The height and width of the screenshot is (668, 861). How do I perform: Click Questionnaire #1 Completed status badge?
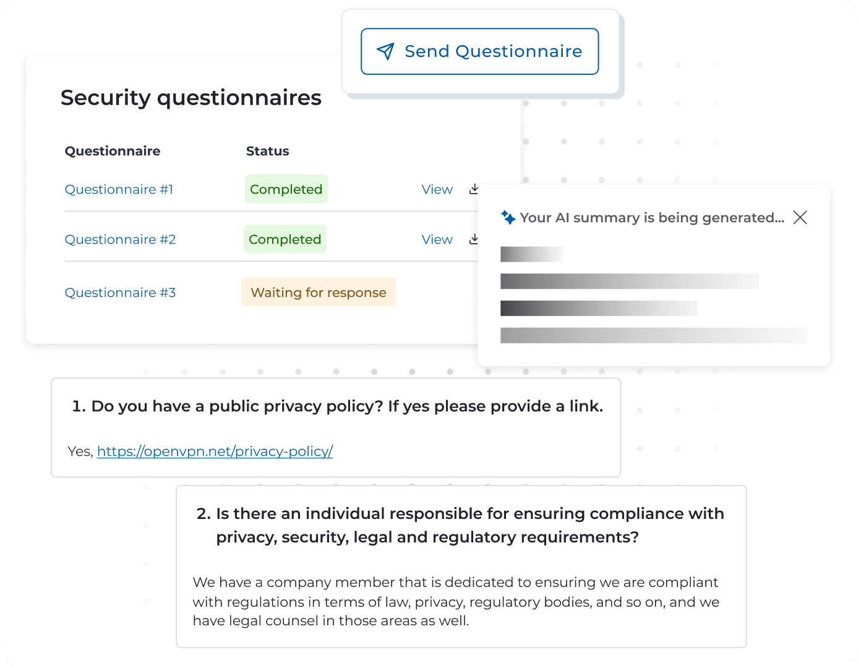[x=286, y=189]
